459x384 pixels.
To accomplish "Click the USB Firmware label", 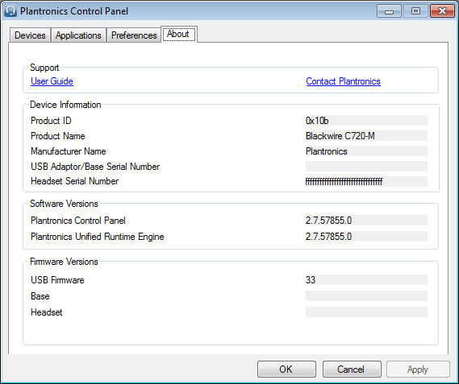I will (57, 280).
